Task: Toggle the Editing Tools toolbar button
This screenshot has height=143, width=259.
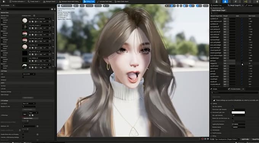Action: pyautogui.click(x=89, y=2)
